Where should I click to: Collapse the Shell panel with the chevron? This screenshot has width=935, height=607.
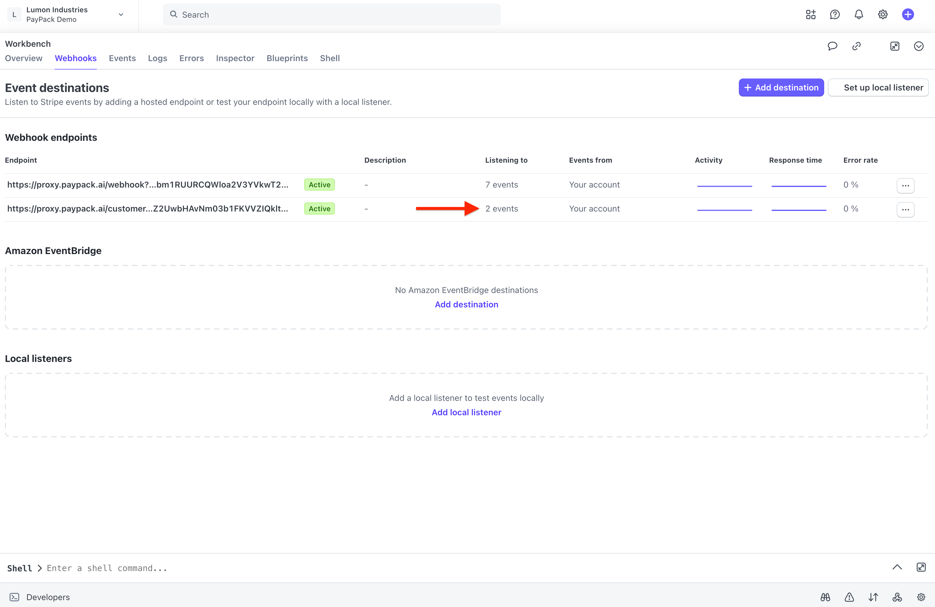click(x=897, y=567)
